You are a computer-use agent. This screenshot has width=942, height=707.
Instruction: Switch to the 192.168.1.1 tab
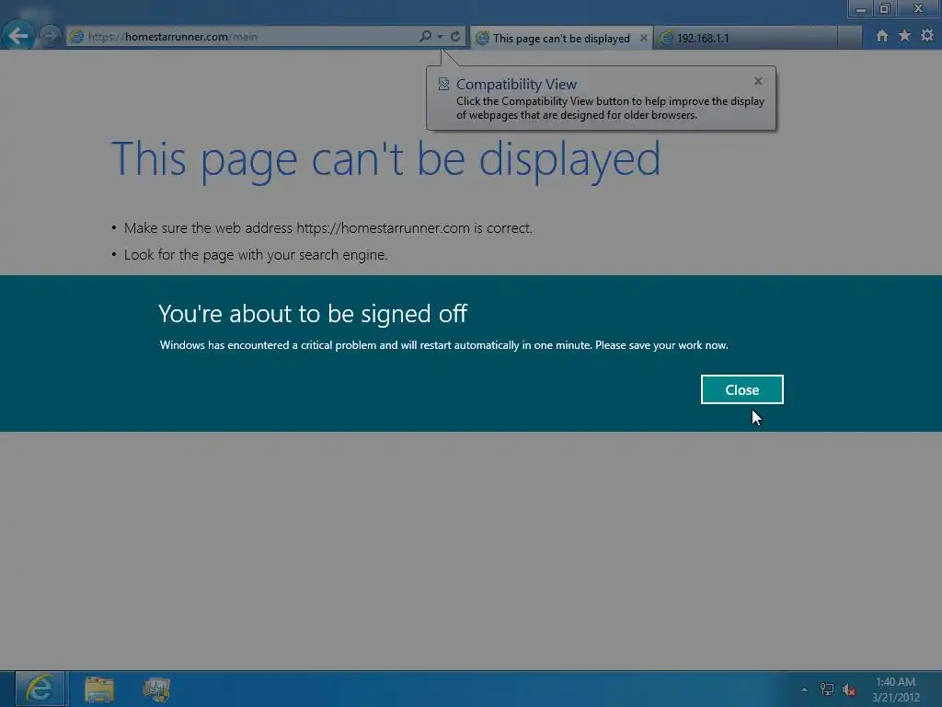pyautogui.click(x=745, y=38)
